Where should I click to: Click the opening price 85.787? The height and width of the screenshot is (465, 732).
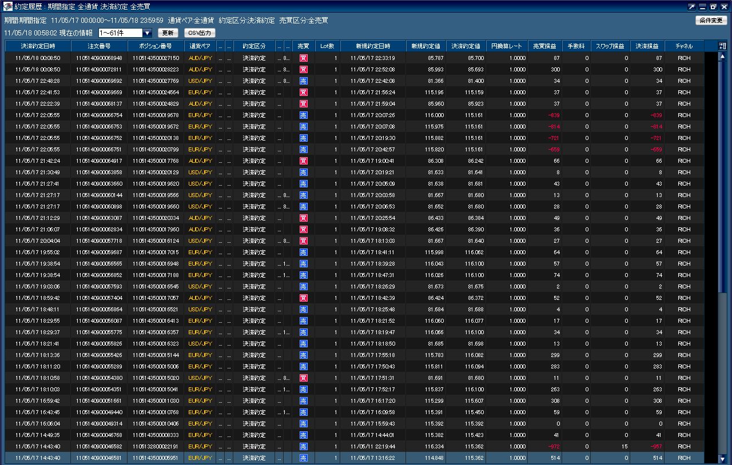pyautogui.click(x=435, y=58)
